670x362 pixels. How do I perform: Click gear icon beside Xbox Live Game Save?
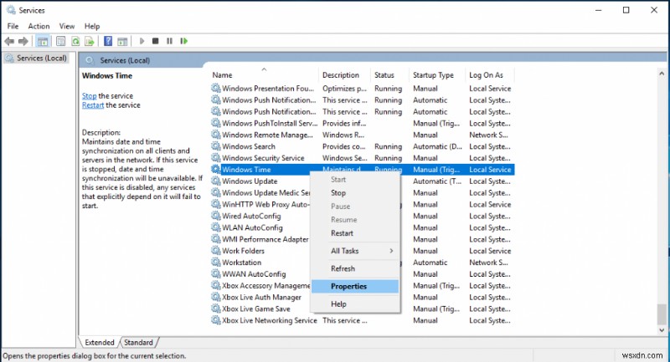click(216, 308)
